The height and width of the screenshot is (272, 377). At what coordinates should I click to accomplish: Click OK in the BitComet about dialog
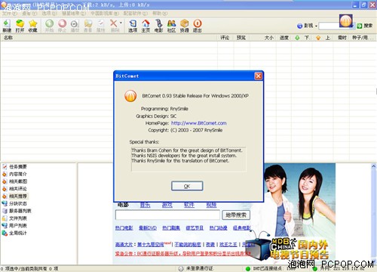click(x=187, y=186)
